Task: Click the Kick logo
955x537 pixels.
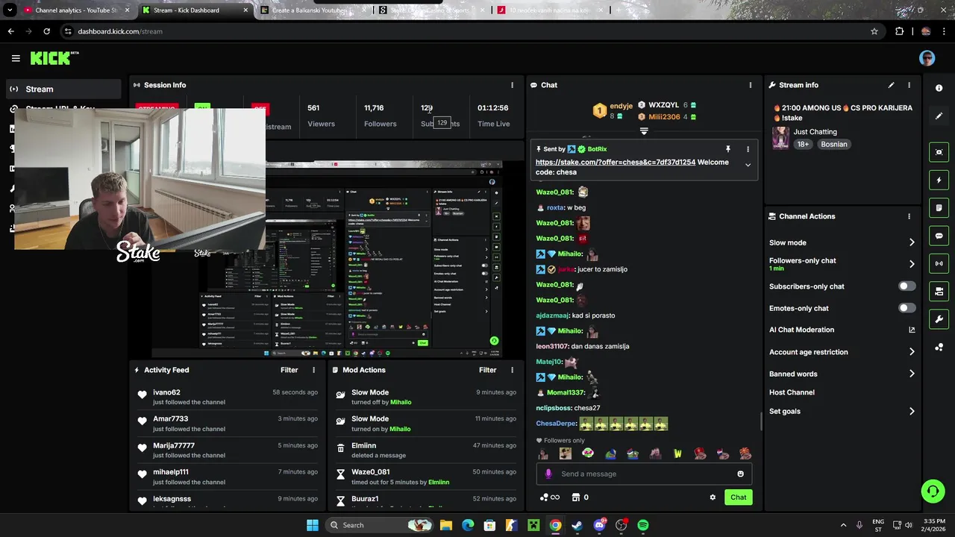Action: 54,58
